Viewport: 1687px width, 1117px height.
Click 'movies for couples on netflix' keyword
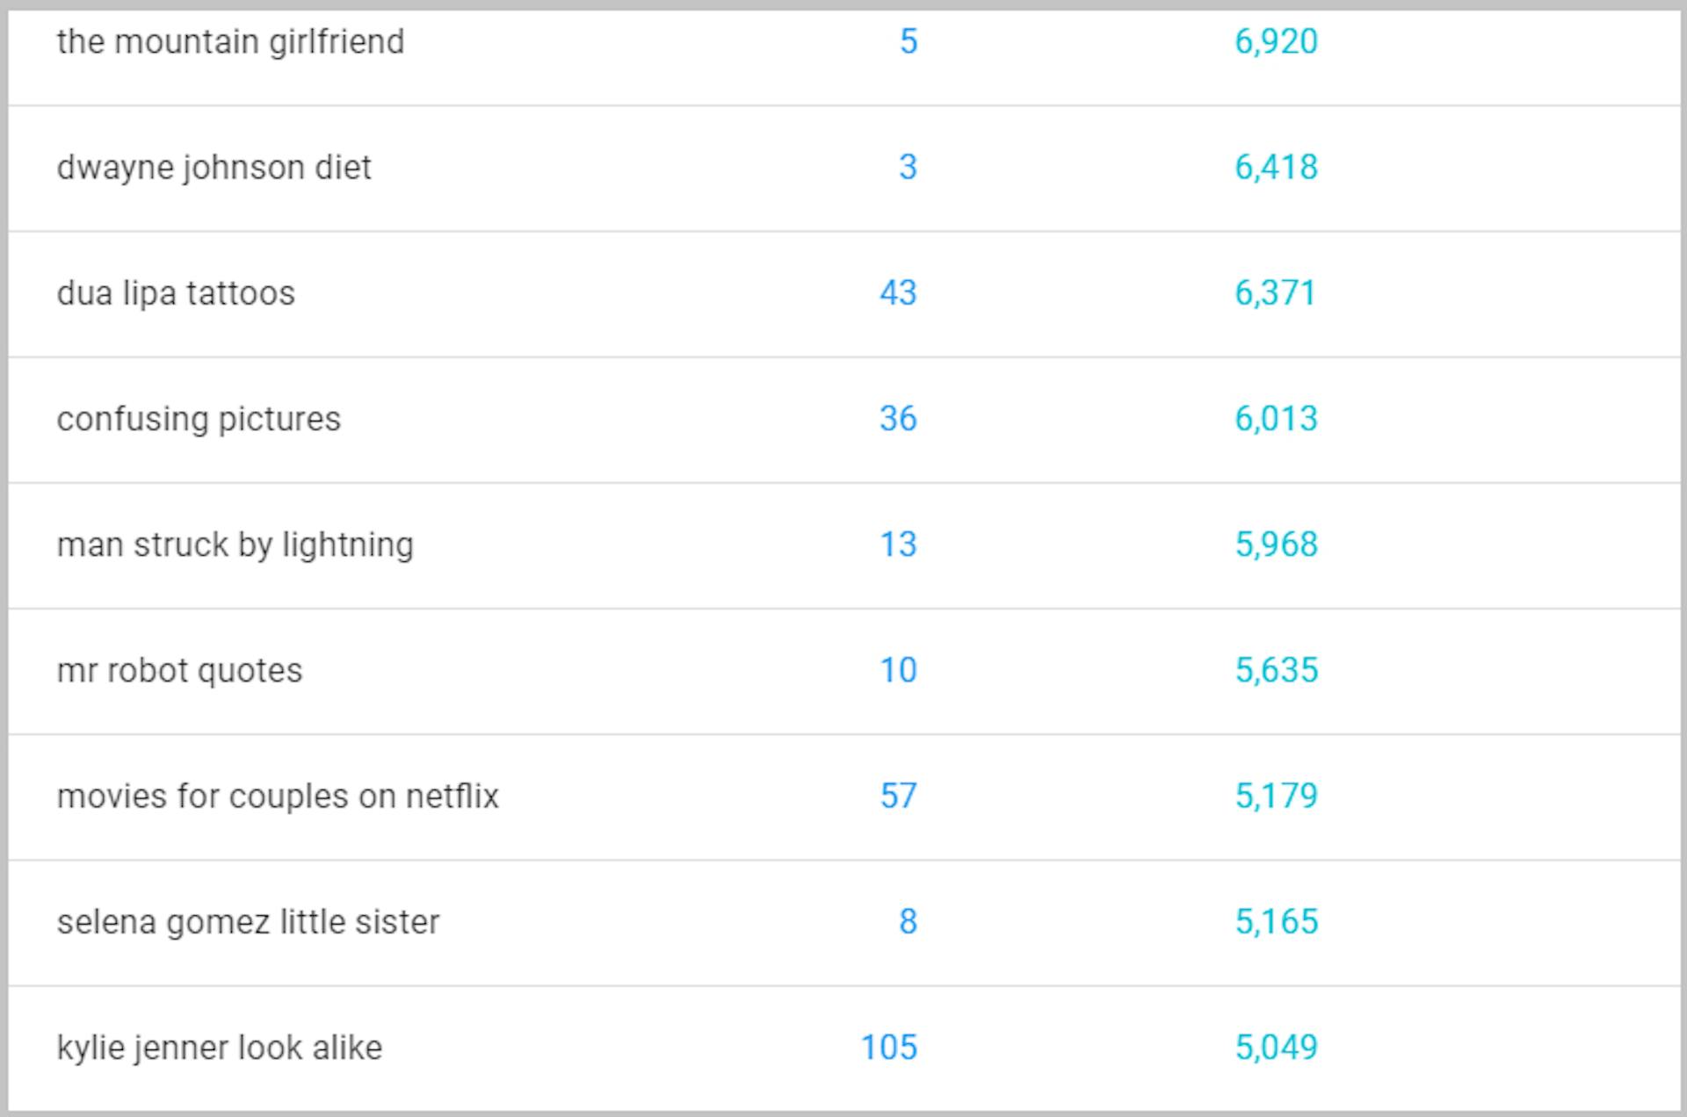(x=278, y=796)
